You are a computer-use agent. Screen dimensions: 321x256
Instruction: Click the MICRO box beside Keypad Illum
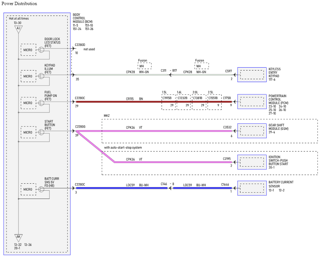click(x=29, y=76)
